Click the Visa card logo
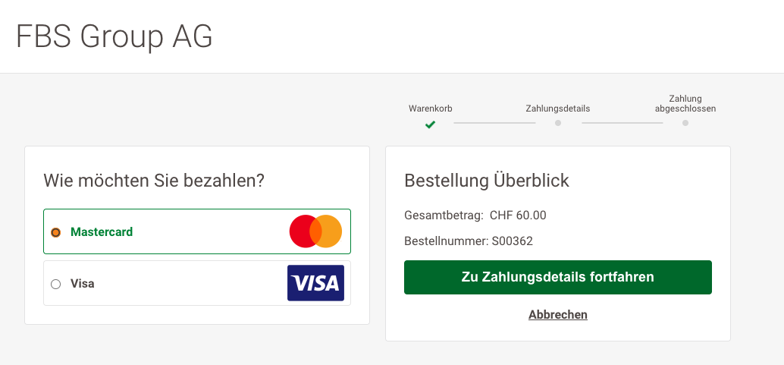The width and height of the screenshot is (784, 365). click(315, 283)
